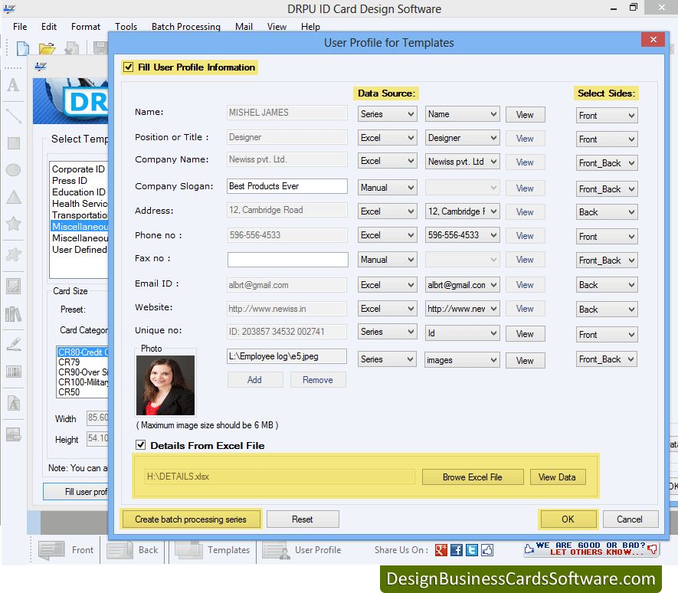Open Select Sides dropdown for Website row
This screenshot has width=678, height=593.
[x=607, y=310]
